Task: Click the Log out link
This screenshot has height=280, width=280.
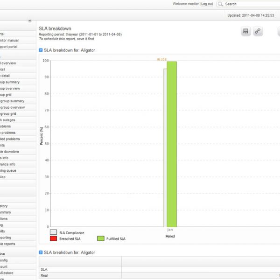Action: tap(207, 4)
